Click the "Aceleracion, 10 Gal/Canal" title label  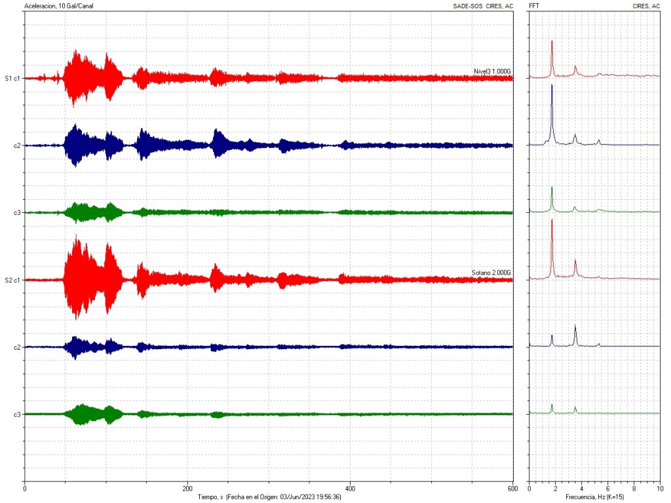(58, 6)
